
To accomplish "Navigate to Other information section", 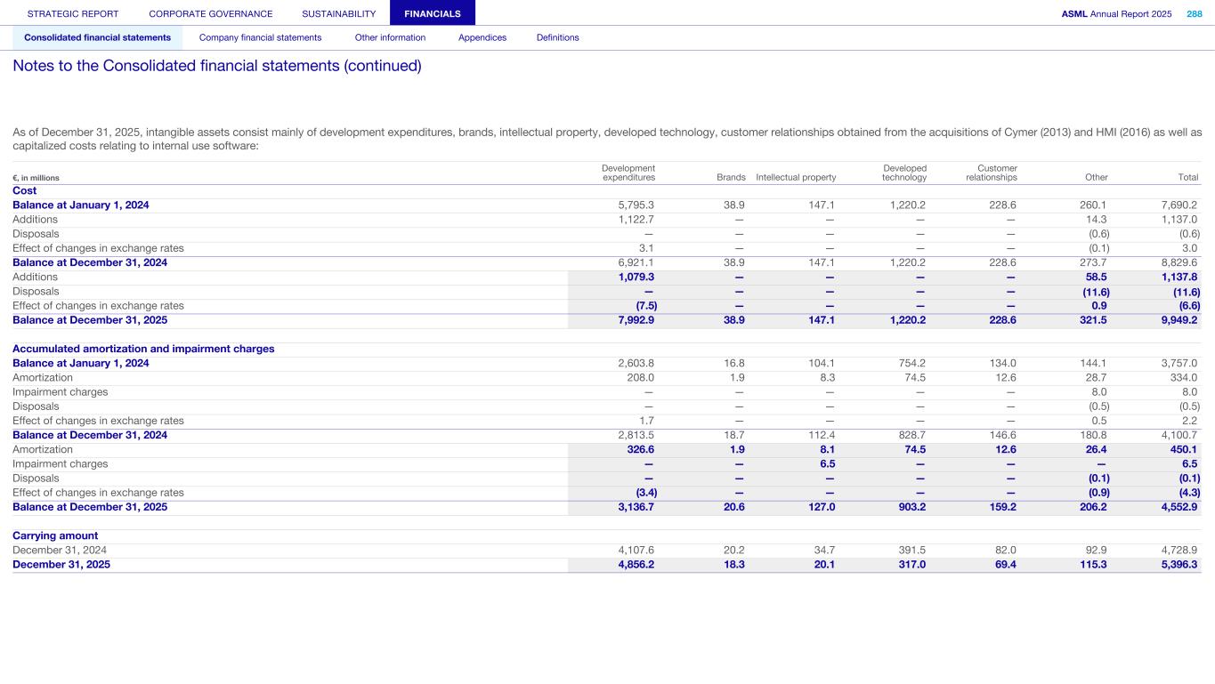I will click(390, 37).
